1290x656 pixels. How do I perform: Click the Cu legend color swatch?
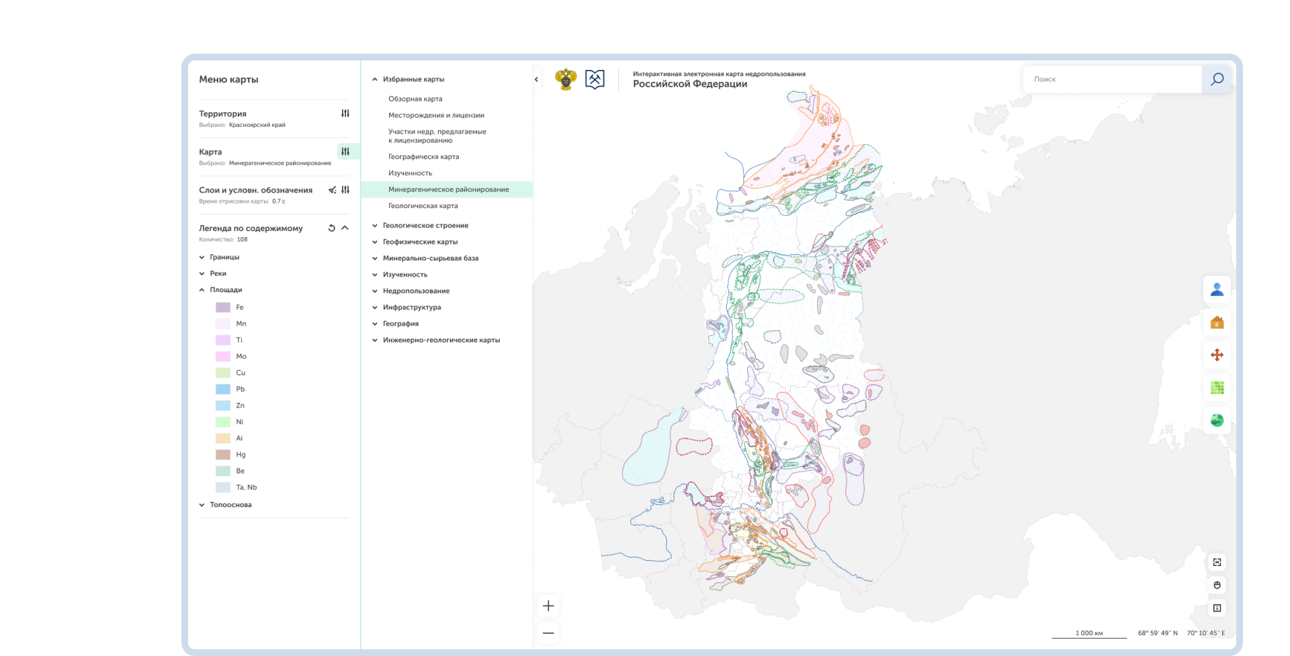point(223,373)
